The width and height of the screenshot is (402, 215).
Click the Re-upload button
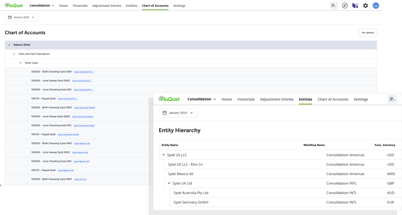[368, 33]
